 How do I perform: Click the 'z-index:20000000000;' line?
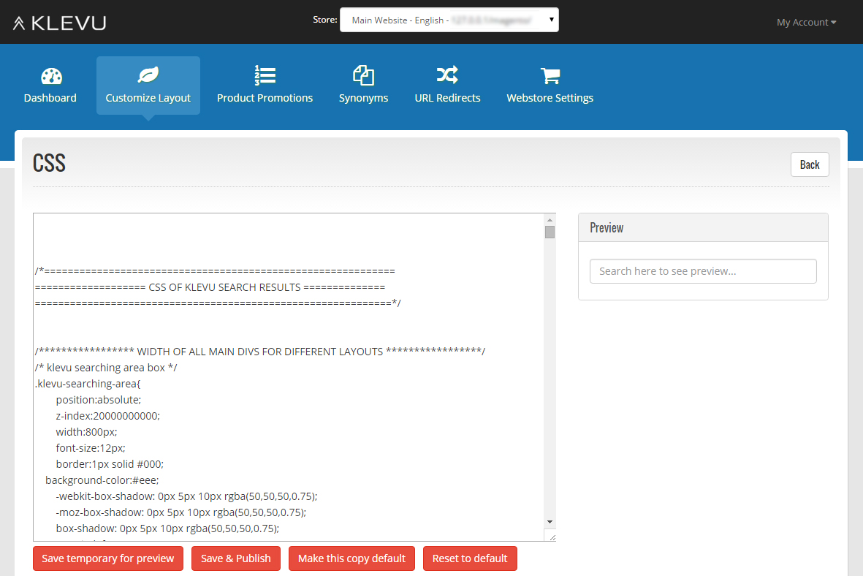[108, 416]
